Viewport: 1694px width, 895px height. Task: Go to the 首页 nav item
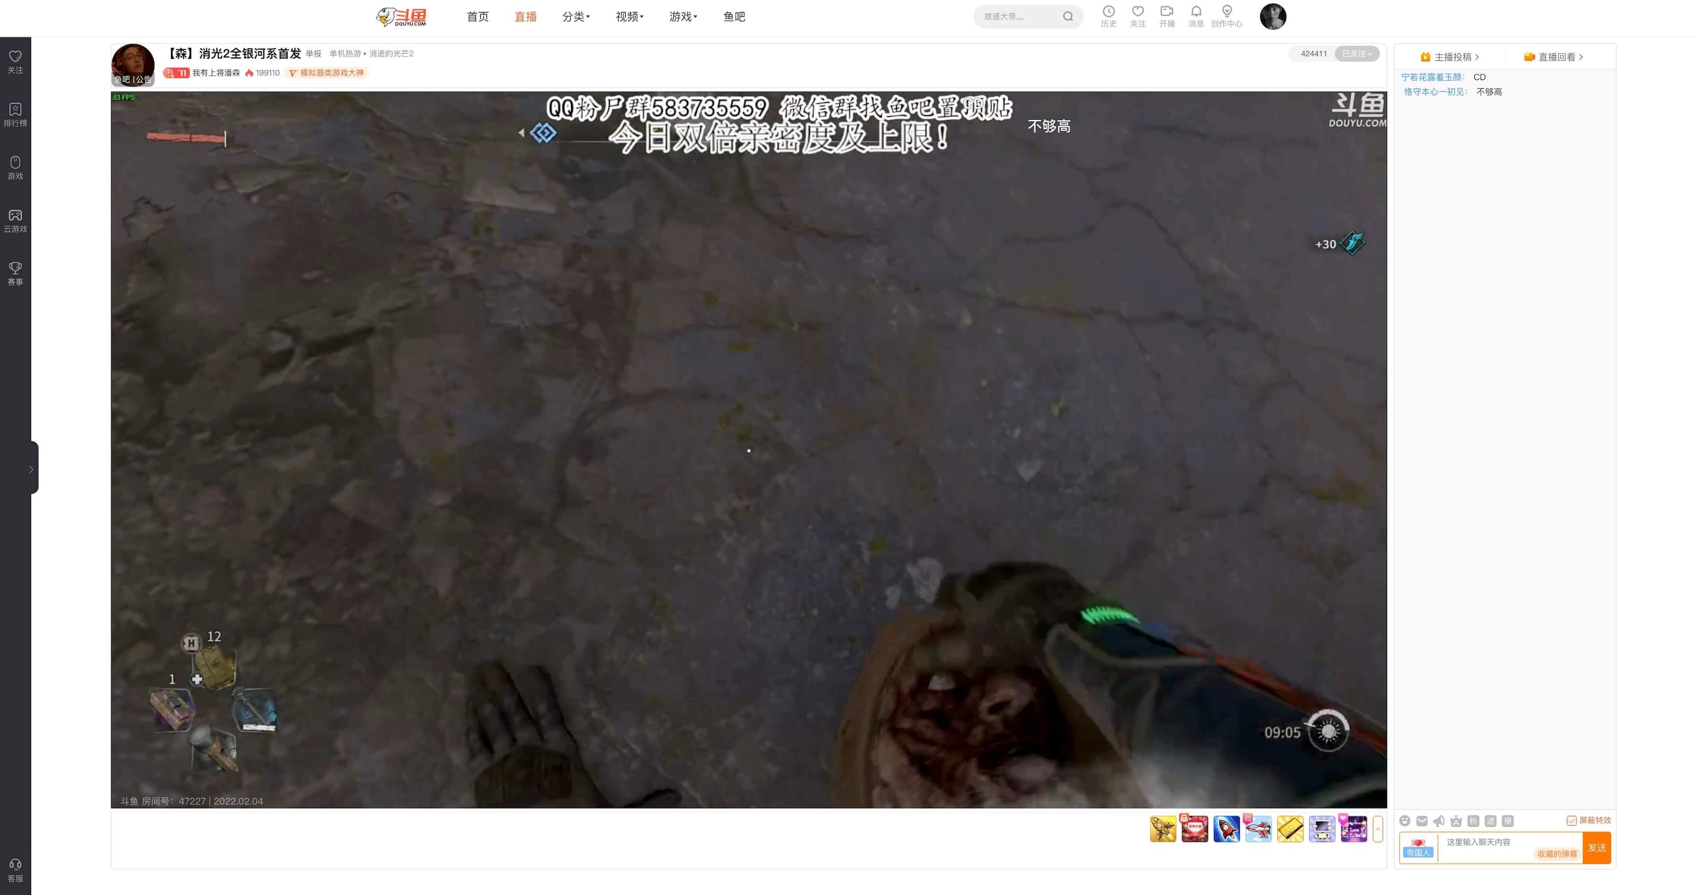click(477, 16)
